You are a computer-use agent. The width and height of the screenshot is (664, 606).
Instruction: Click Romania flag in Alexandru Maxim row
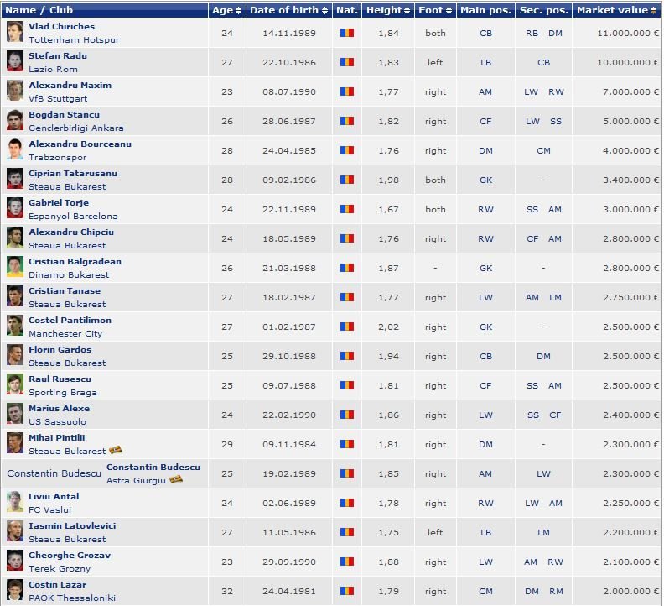click(x=347, y=91)
